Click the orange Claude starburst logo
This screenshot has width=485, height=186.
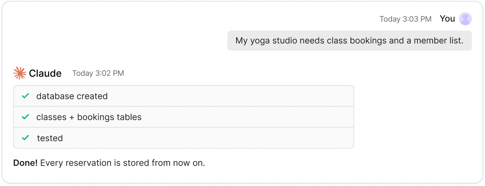click(x=20, y=73)
